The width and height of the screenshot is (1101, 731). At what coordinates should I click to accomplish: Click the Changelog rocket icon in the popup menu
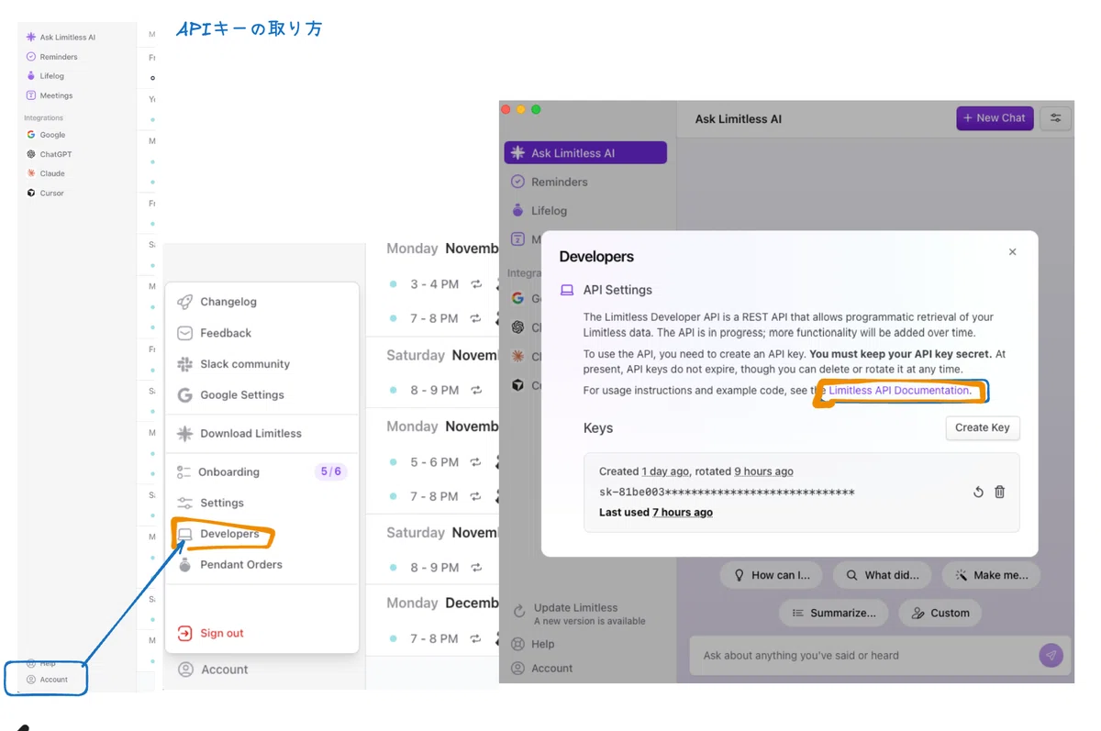pos(184,302)
